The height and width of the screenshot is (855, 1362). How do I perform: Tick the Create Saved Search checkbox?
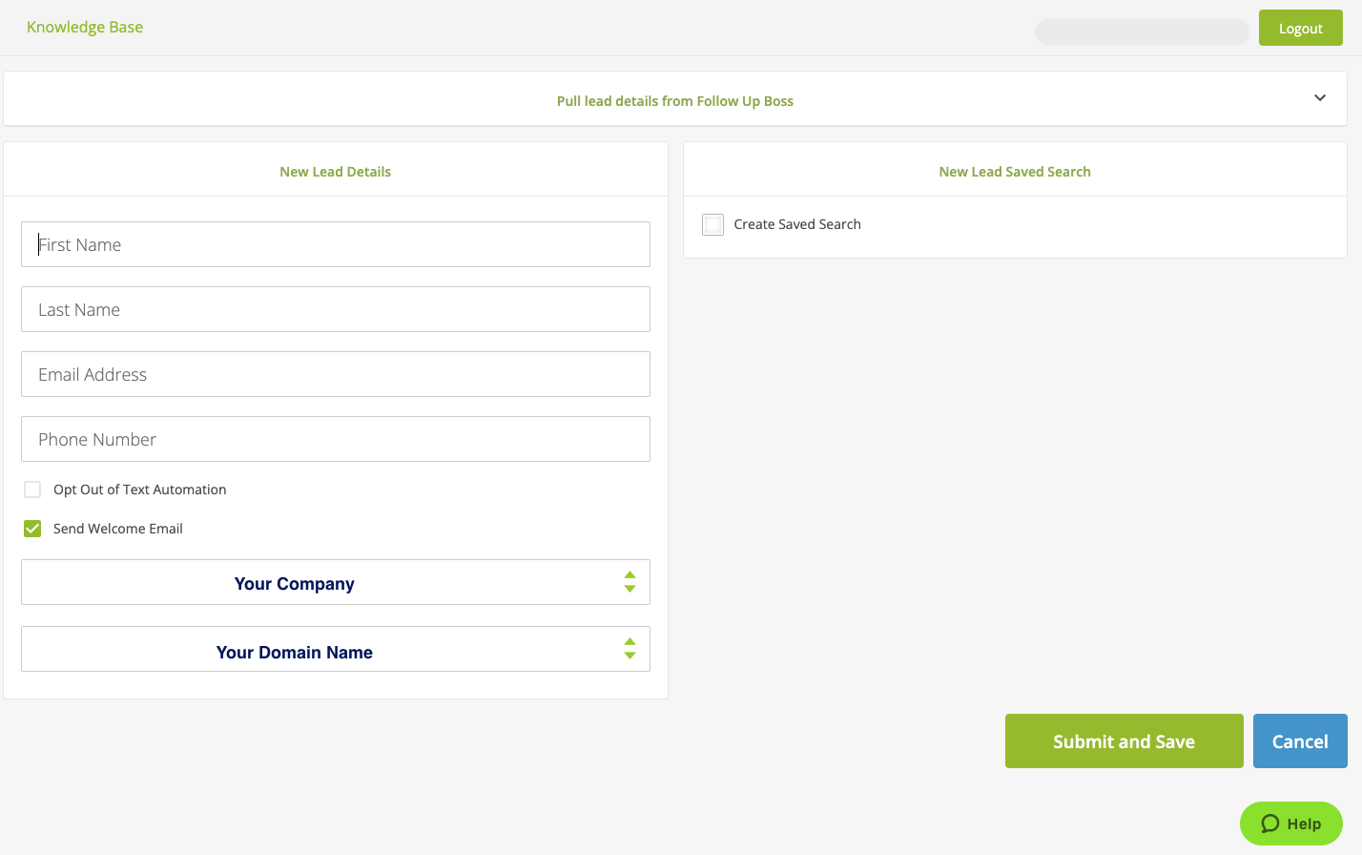[712, 224]
